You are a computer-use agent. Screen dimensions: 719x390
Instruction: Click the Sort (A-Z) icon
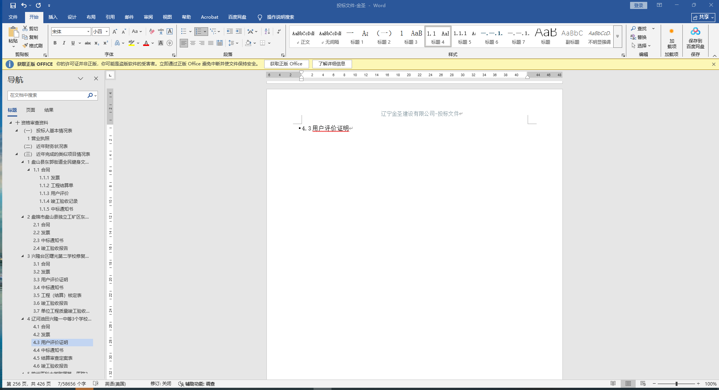pos(267,31)
